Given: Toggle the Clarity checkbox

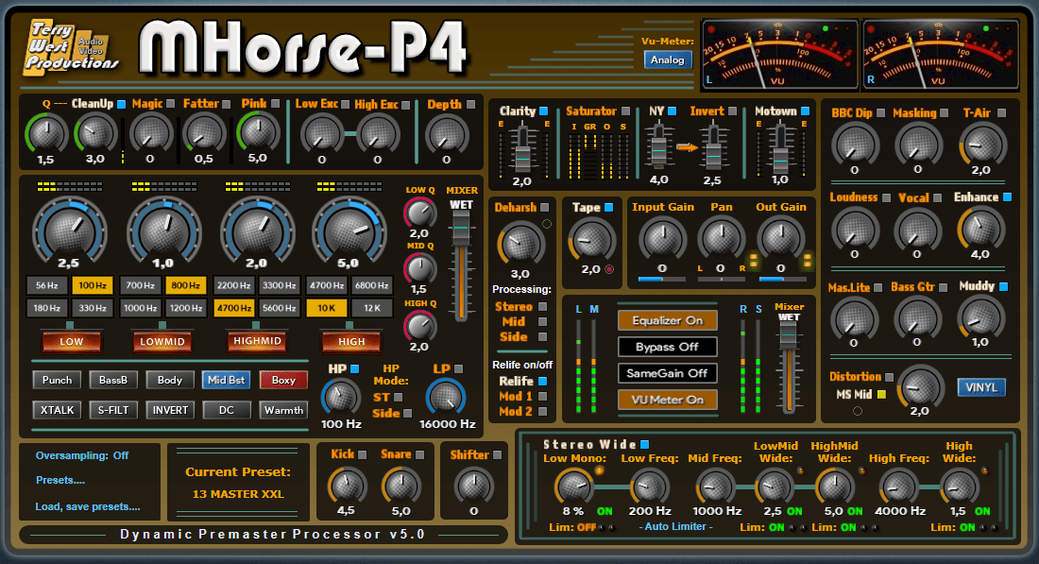Looking at the screenshot, I should (543, 111).
